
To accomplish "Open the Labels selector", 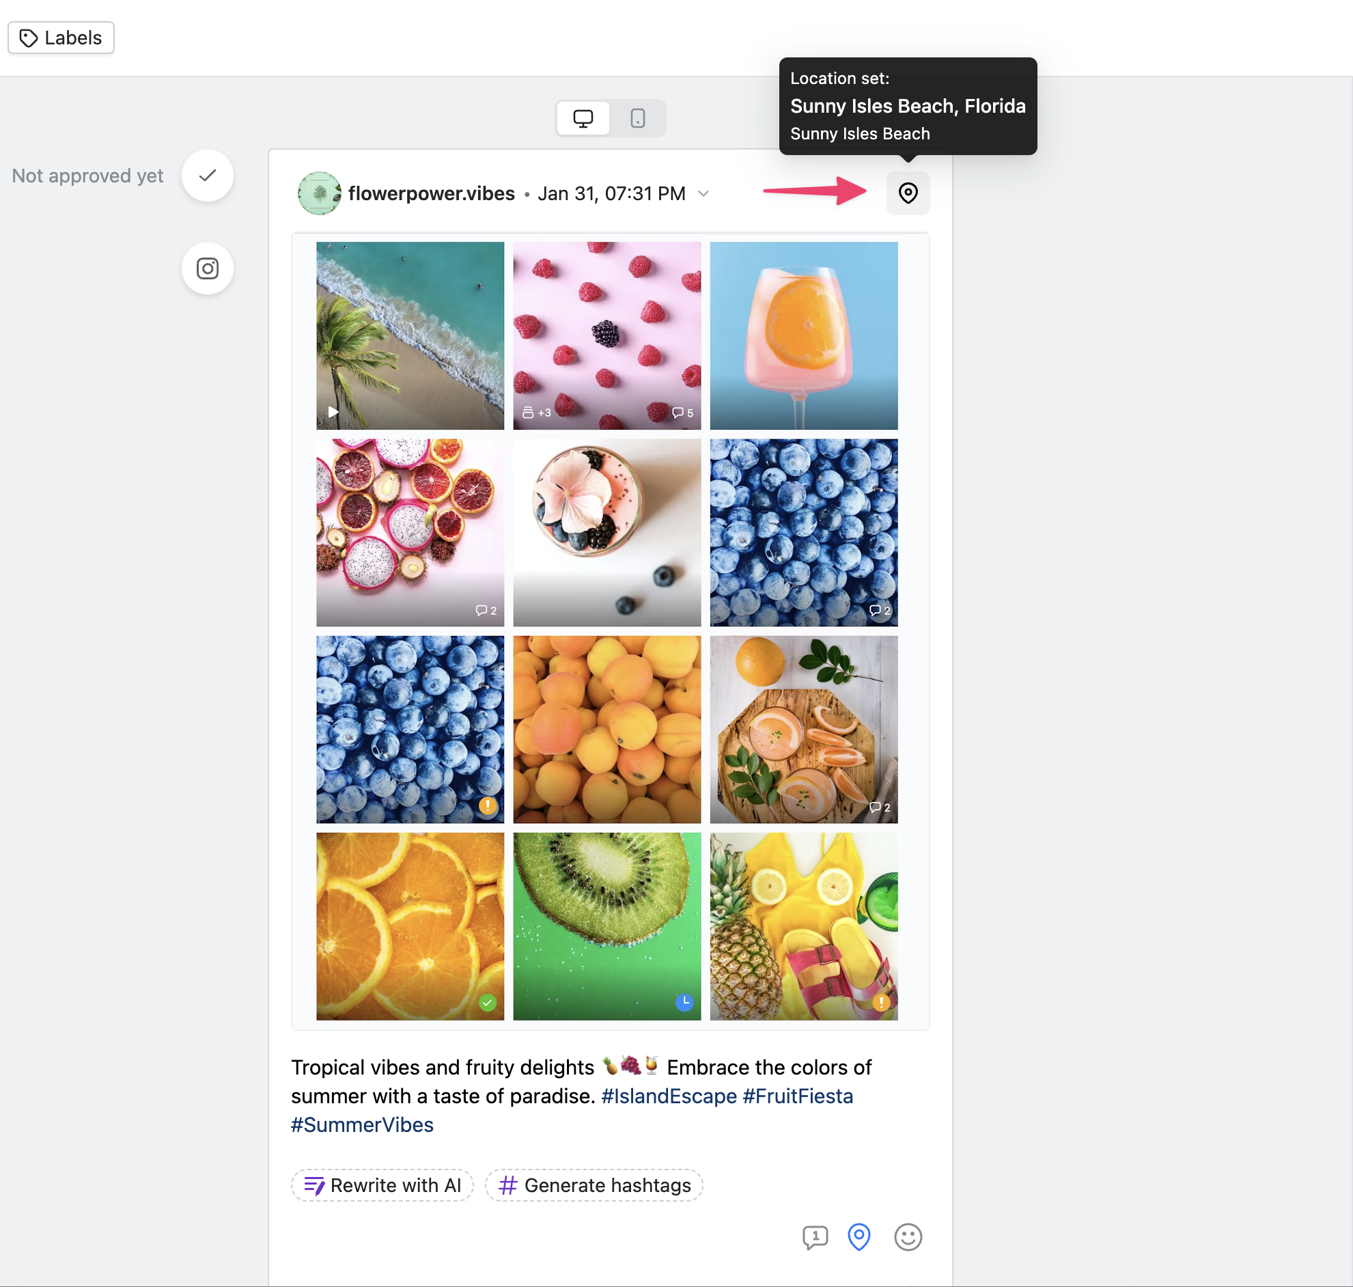I will click(61, 38).
